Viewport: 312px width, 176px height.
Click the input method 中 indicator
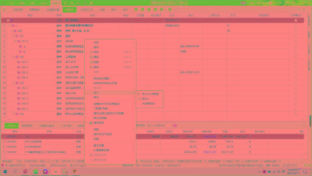(x=283, y=171)
